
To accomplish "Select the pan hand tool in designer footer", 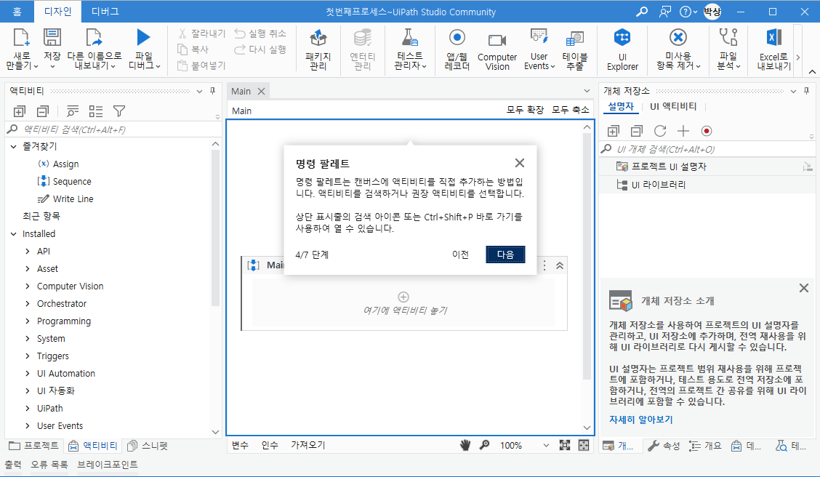I will [x=465, y=445].
